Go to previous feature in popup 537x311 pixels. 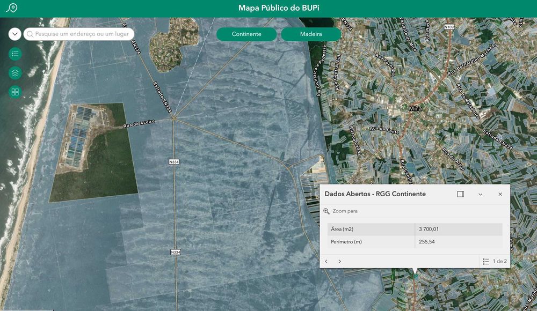point(326,261)
